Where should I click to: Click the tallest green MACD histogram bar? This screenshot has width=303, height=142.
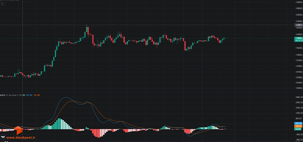59,124
